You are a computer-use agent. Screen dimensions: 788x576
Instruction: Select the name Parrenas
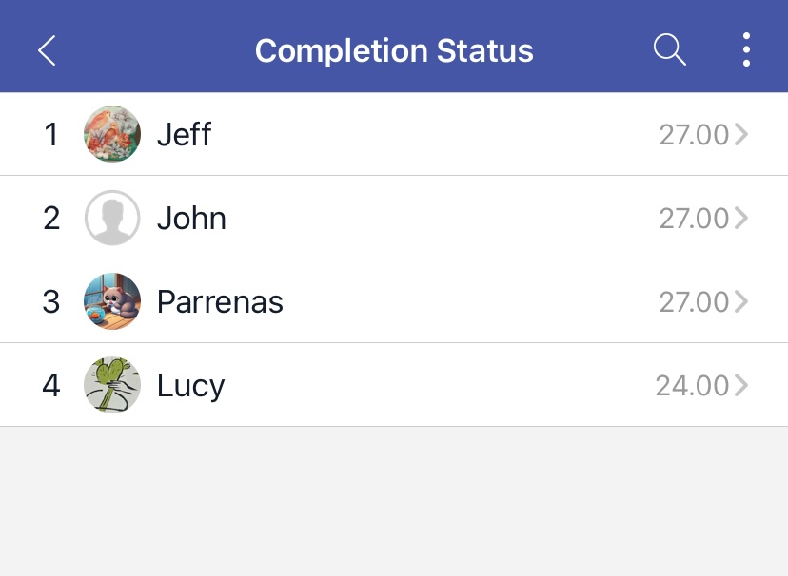220,302
